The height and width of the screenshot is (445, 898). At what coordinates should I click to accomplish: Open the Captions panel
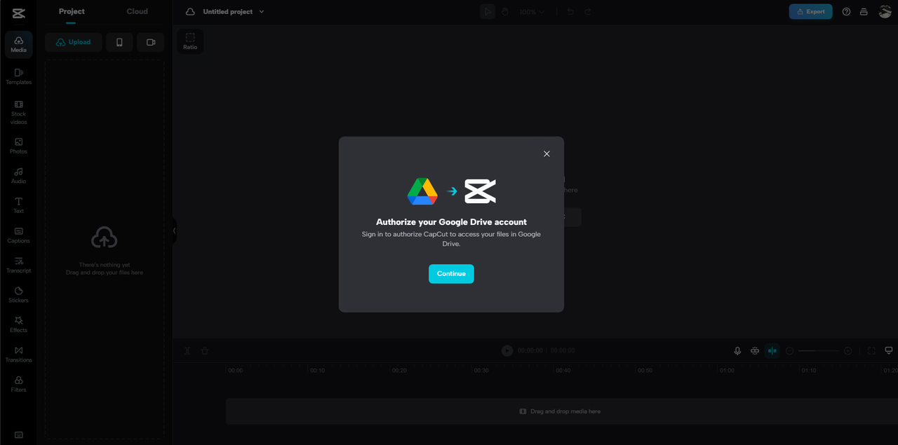pos(18,235)
